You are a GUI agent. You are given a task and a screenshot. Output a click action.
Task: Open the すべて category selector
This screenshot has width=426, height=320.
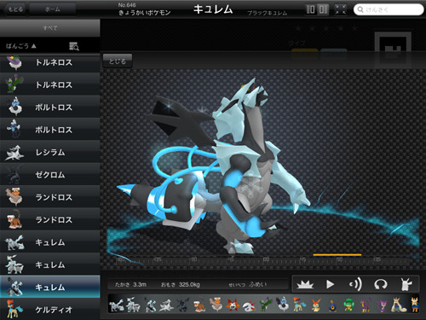point(50,28)
